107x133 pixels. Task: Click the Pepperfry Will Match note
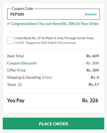pos(45,43)
